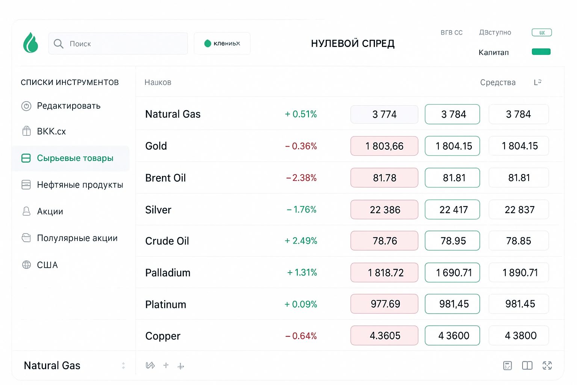Click the plus icon in the bottom toolbar
The image size is (577, 385).
click(166, 365)
